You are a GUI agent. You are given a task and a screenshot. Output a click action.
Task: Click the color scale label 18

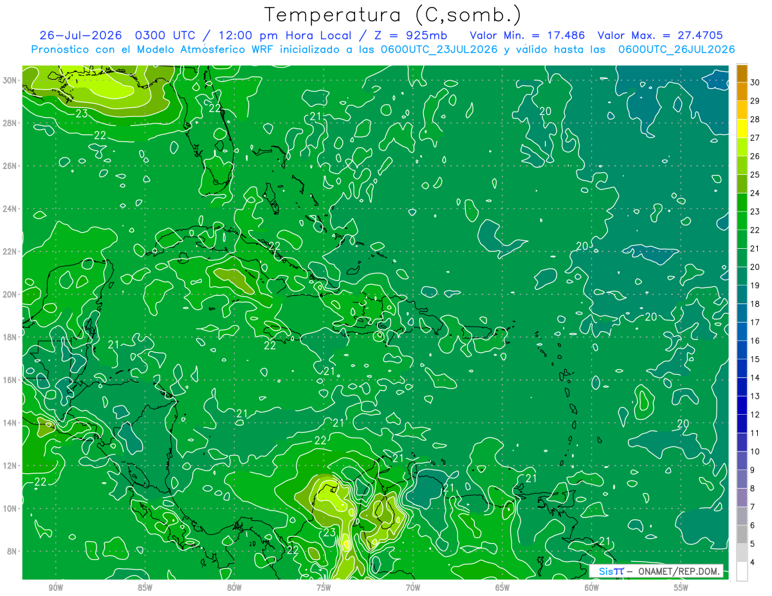[755, 303]
